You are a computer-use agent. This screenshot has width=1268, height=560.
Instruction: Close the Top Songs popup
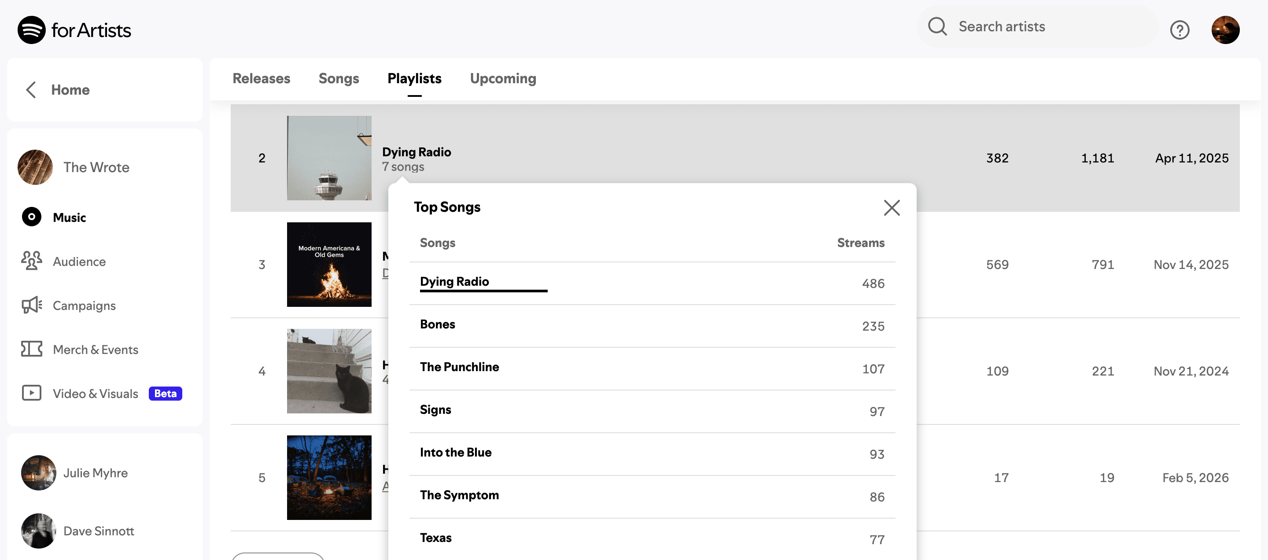tap(892, 208)
